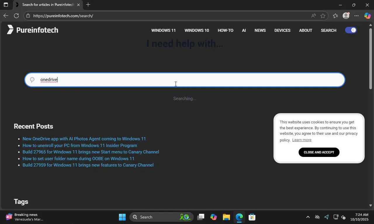This screenshot has width=374, height=224.
Task: Open How to unenroll your PC article
Action: coord(80,146)
